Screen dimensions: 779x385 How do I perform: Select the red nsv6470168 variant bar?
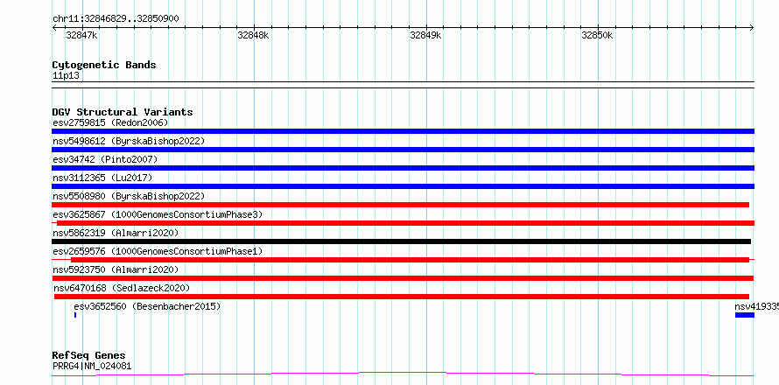(402, 297)
